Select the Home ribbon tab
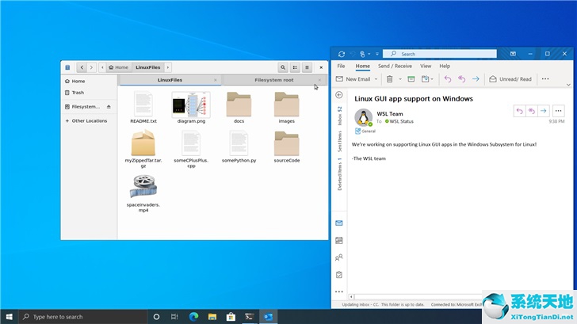 (362, 66)
